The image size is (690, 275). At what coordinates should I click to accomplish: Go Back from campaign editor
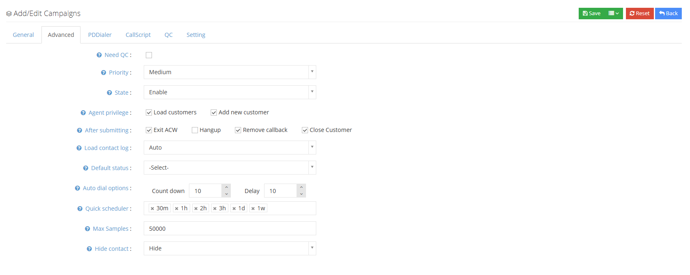(x=668, y=14)
